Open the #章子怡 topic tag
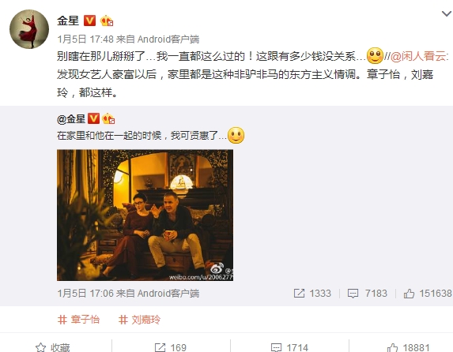Screen dimensions: 453x352 point(78,320)
